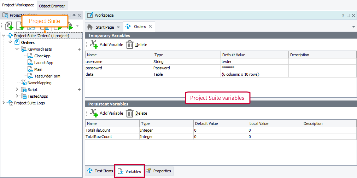Image resolution: width=357 pixels, height=178 pixels.
Task: Click Add Variable under Persistent Variables
Action: tap(106, 113)
